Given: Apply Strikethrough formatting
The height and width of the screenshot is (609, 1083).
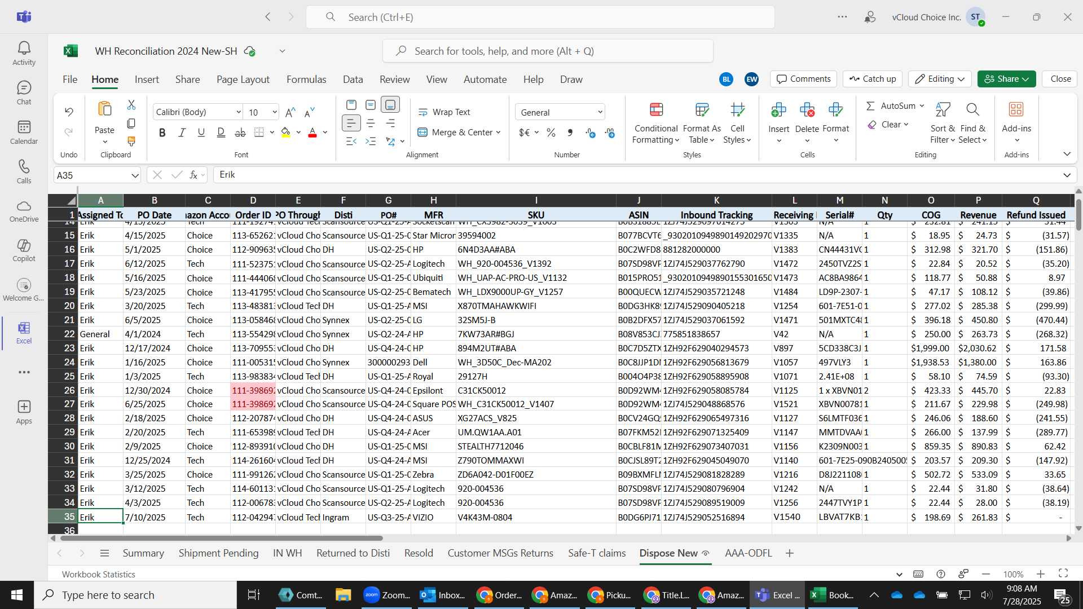Looking at the screenshot, I should tap(240, 133).
